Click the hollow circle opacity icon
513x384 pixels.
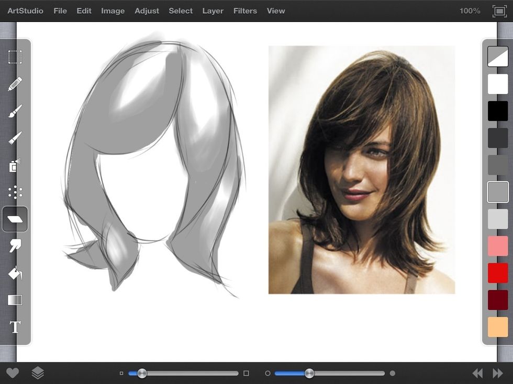click(x=267, y=373)
